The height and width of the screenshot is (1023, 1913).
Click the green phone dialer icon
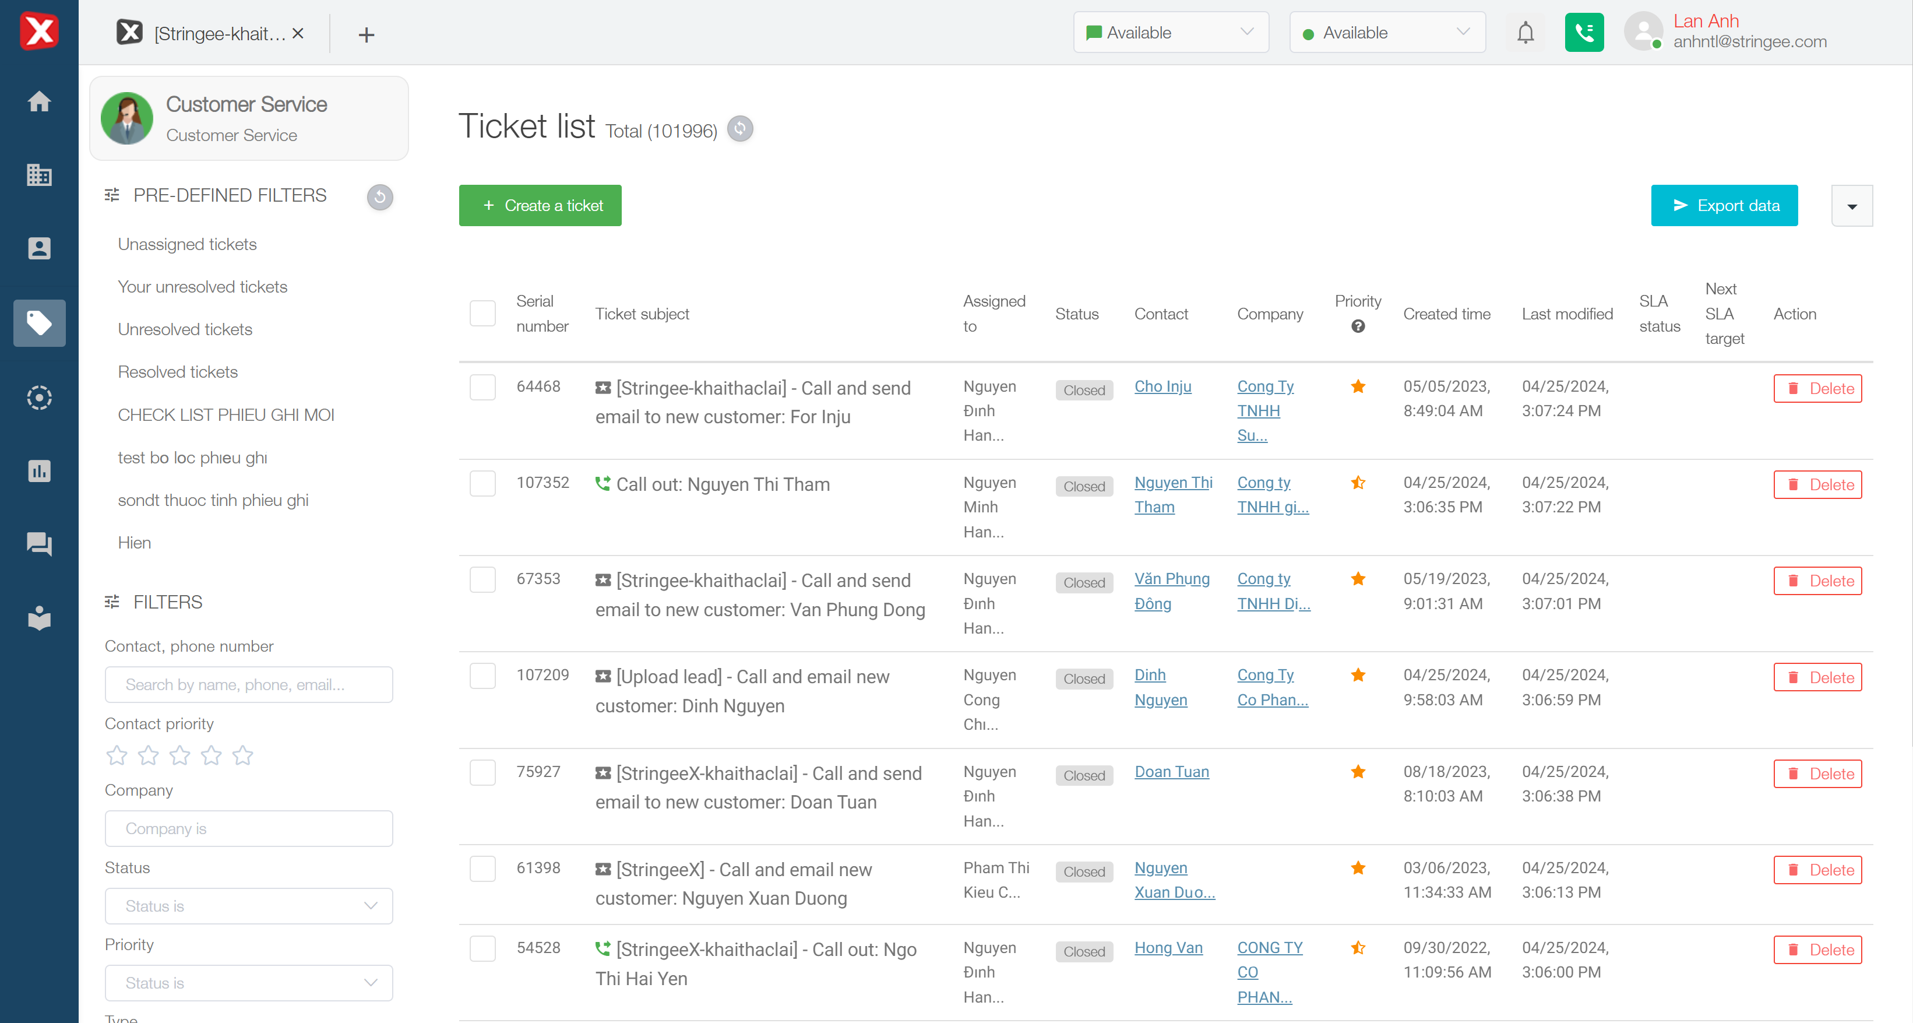click(x=1583, y=33)
